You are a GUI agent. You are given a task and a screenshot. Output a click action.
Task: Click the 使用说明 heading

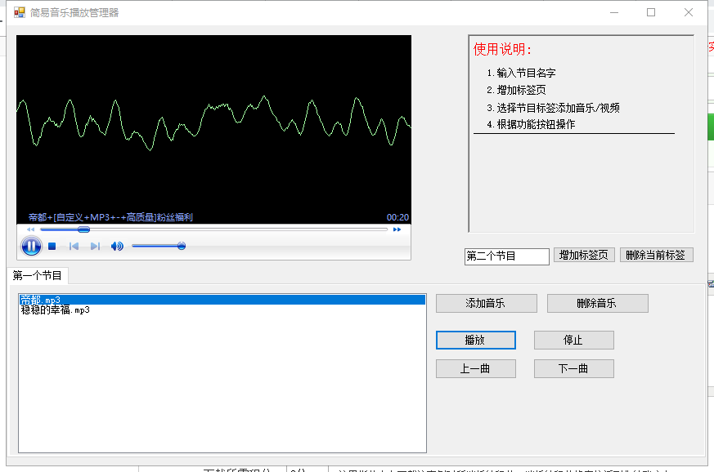pyautogui.click(x=502, y=49)
